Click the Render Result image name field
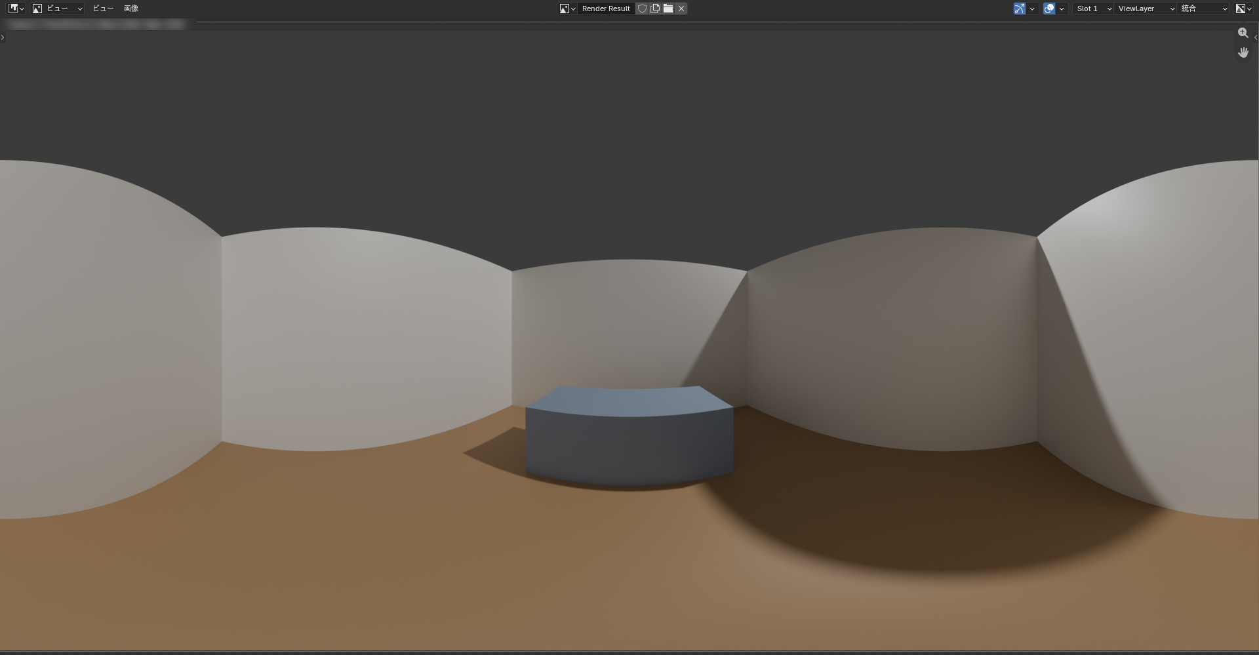Viewport: 1259px width, 655px height. click(x=606, y=9)
